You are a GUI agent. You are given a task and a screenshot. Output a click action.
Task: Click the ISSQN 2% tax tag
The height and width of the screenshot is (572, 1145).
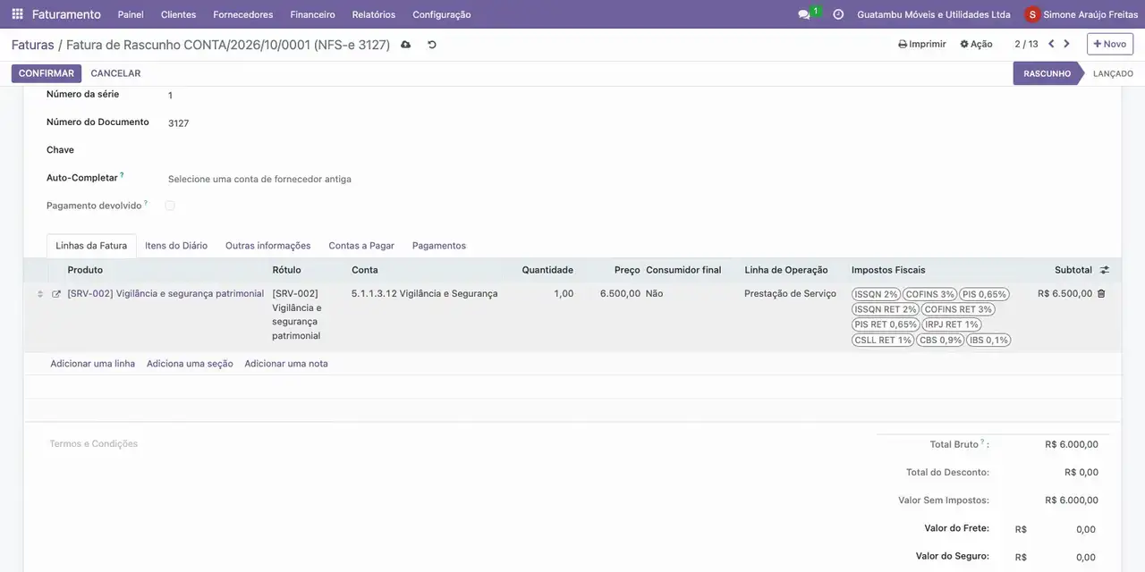pos(876,294)
